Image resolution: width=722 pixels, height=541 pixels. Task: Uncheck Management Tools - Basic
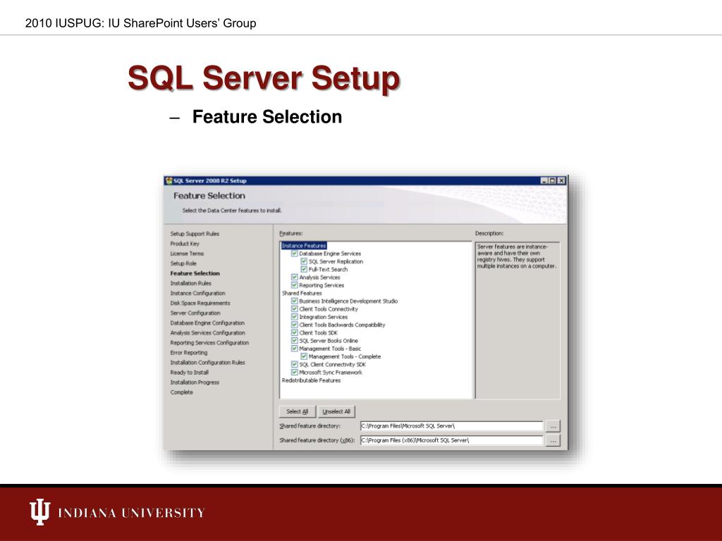[295, 349]
